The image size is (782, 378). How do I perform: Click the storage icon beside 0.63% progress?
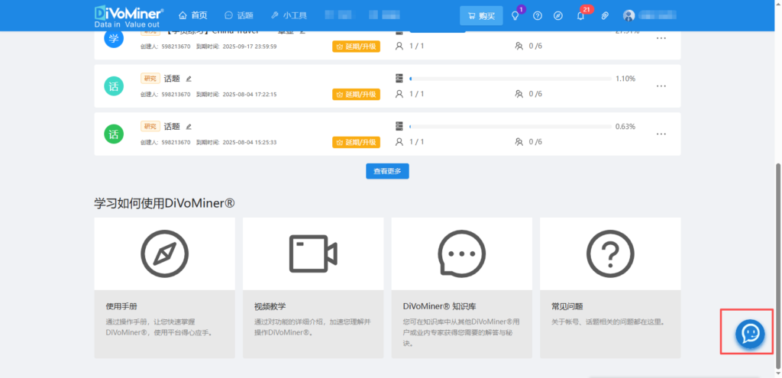point(399,126)
